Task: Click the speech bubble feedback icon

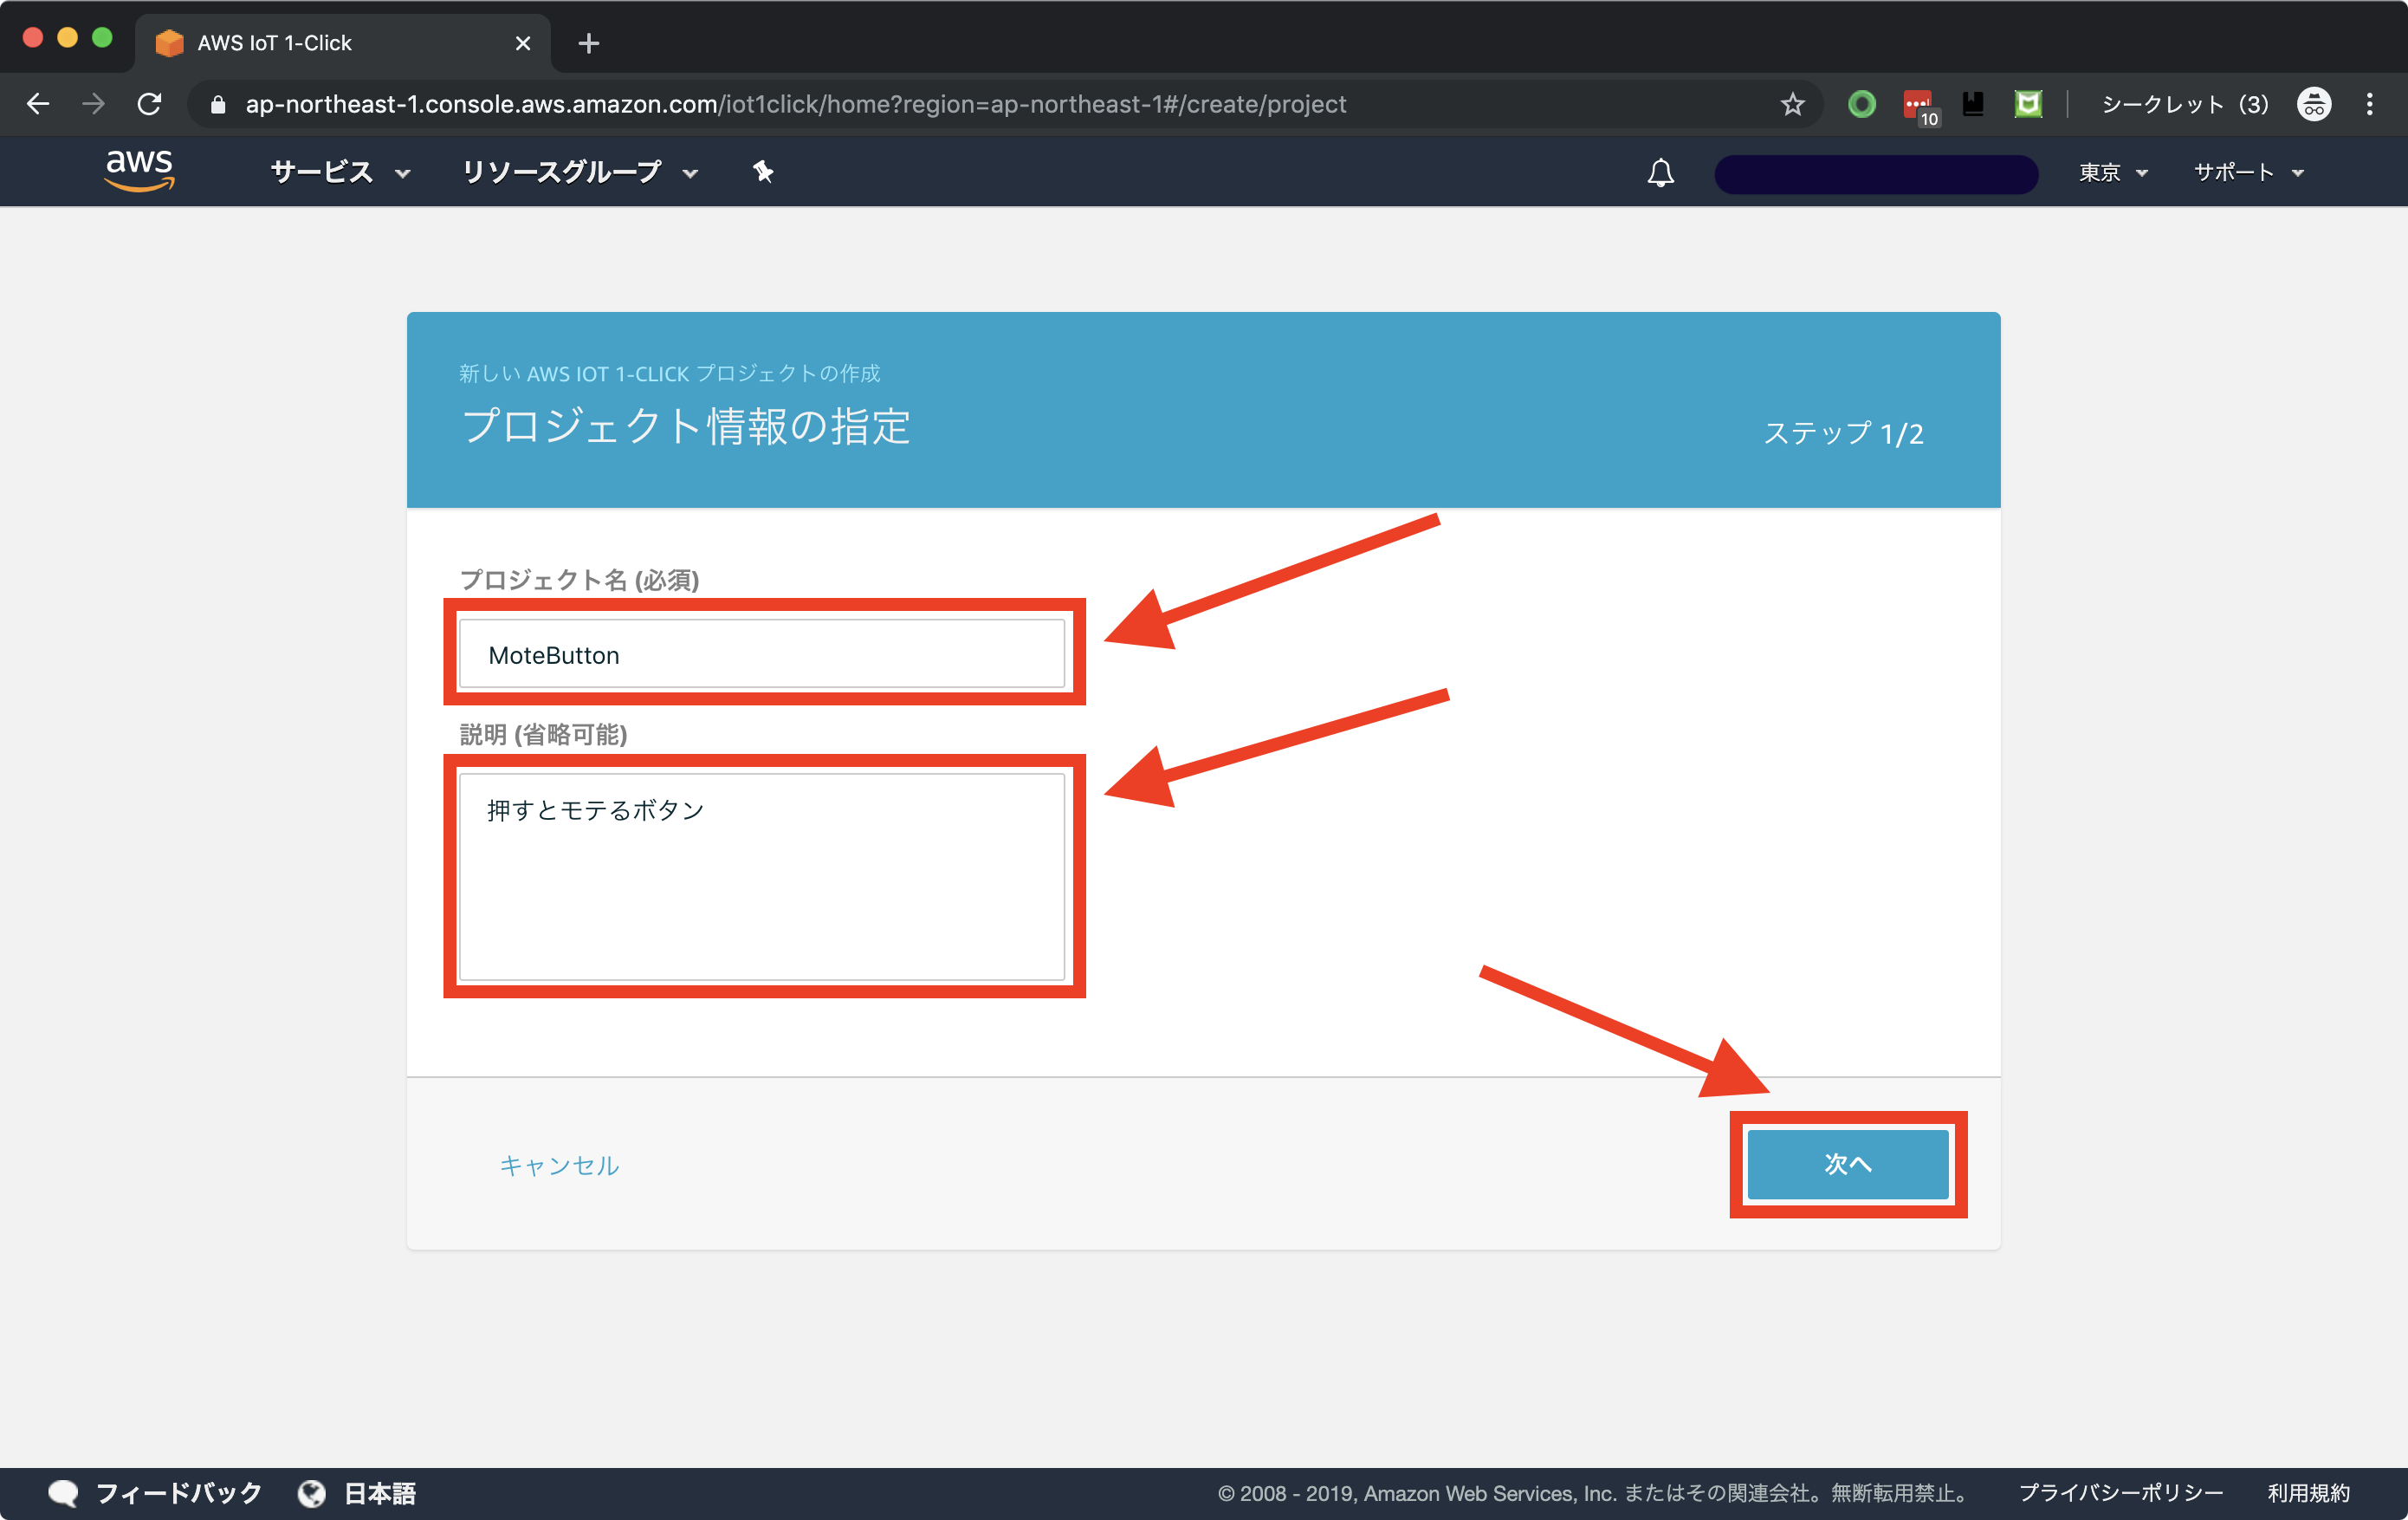Action: pyautogui.click(x=63, y=1493)
